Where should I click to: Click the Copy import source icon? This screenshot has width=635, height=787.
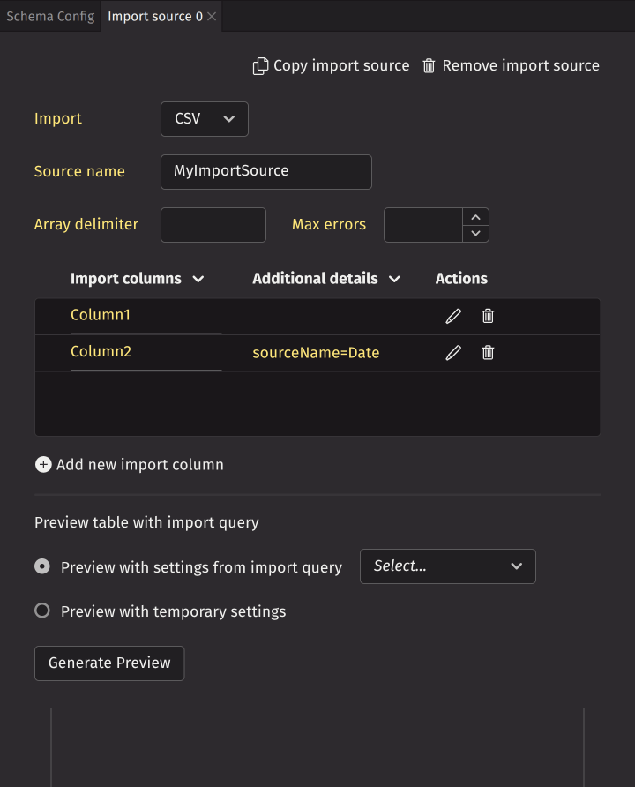[260, 66]
